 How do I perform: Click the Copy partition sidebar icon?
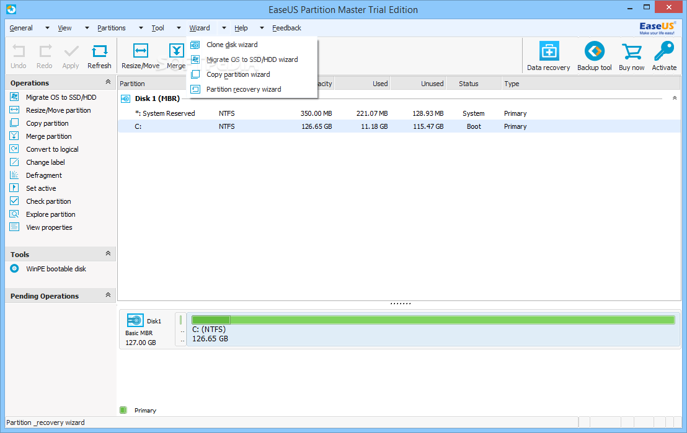click(x=14, y=123)
